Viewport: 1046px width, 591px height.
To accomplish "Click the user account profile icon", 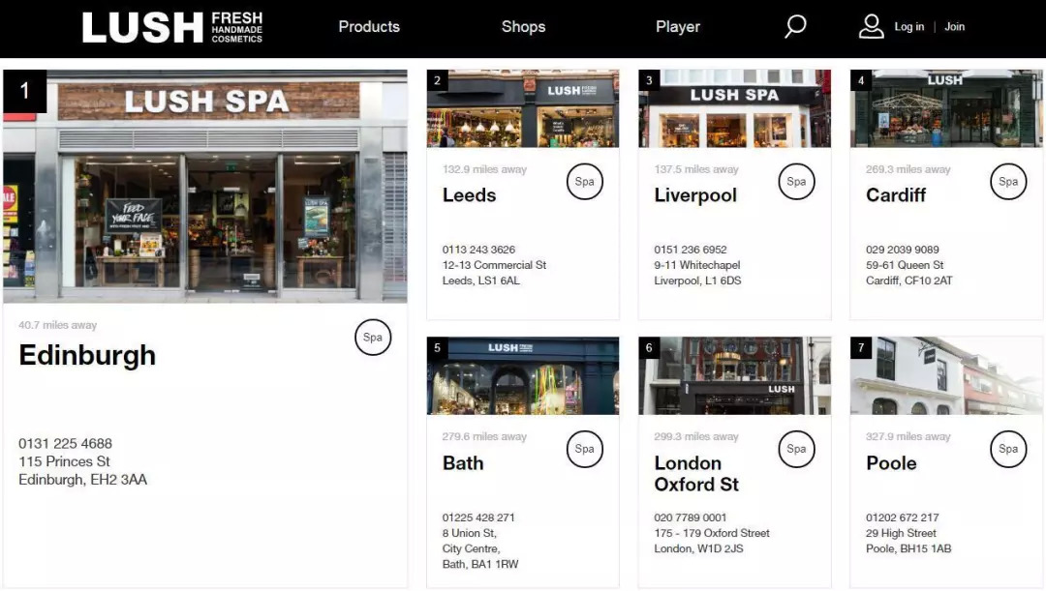I will [x=872, y=27].
